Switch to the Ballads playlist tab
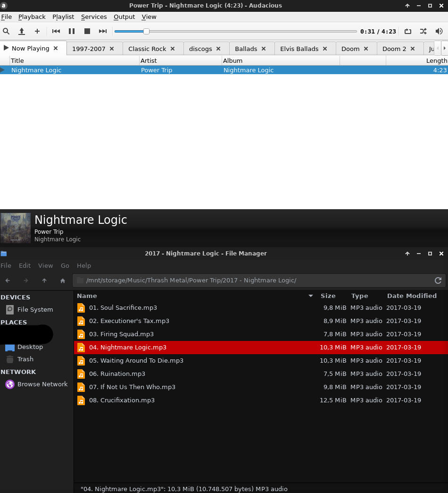This screenshot has height=493, width=448. click(x=246, y=49)
